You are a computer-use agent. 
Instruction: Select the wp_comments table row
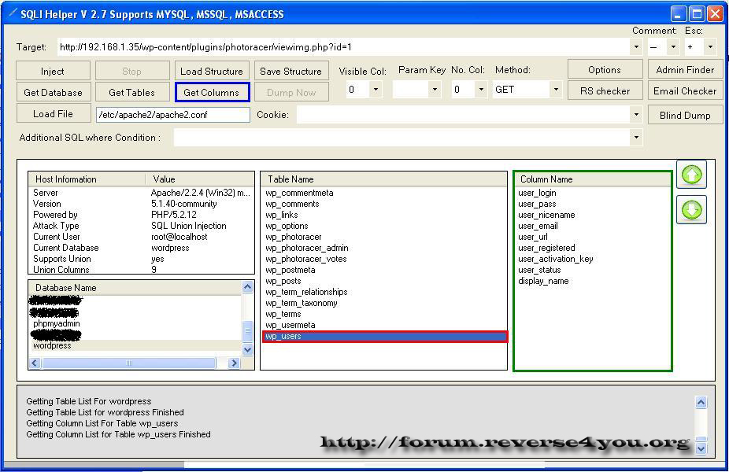pos(384,204)
